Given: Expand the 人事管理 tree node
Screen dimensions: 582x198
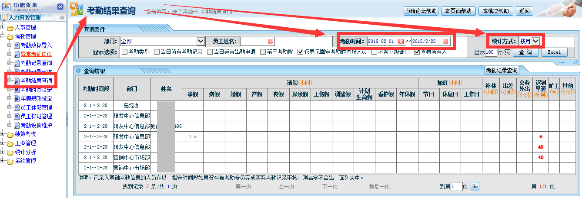Looking at the screenshot, I should (3, 28).
